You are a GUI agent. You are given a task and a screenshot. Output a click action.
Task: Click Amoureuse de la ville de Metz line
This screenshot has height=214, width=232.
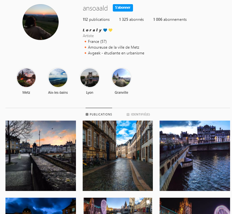[x=113, y=47]
